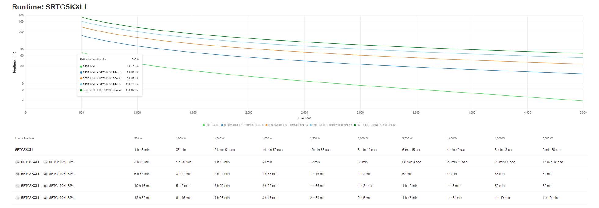Click the 1 h 38 min table cell

[x=270, y=174]
